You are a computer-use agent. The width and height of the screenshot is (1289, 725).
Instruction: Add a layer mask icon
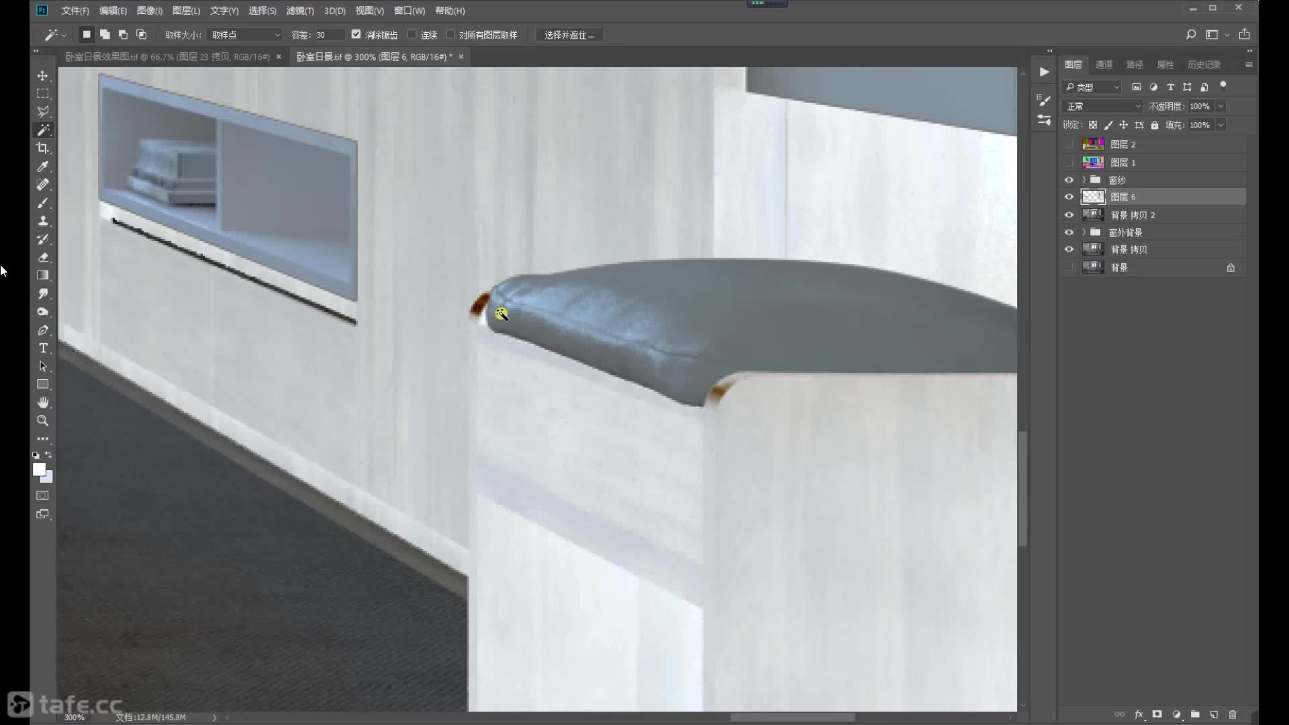[1157, 714]
